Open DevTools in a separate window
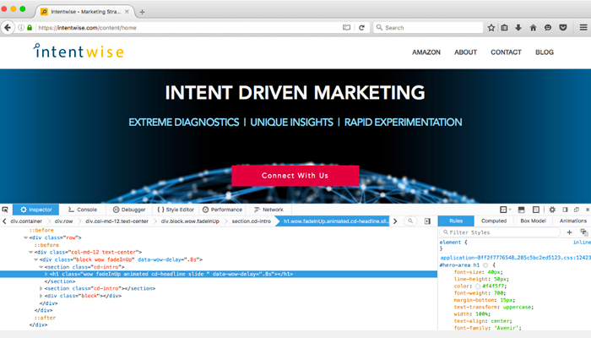 pos(577,210)
